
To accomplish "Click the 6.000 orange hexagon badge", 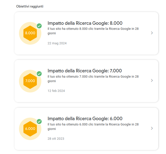I will pos(30,129).
